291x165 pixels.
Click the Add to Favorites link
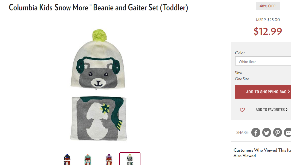point(270,110)
